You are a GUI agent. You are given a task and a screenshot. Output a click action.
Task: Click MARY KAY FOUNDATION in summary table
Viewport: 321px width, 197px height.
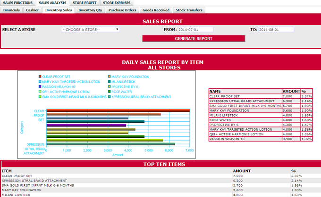pyautogui.click(x=229, y=110)
